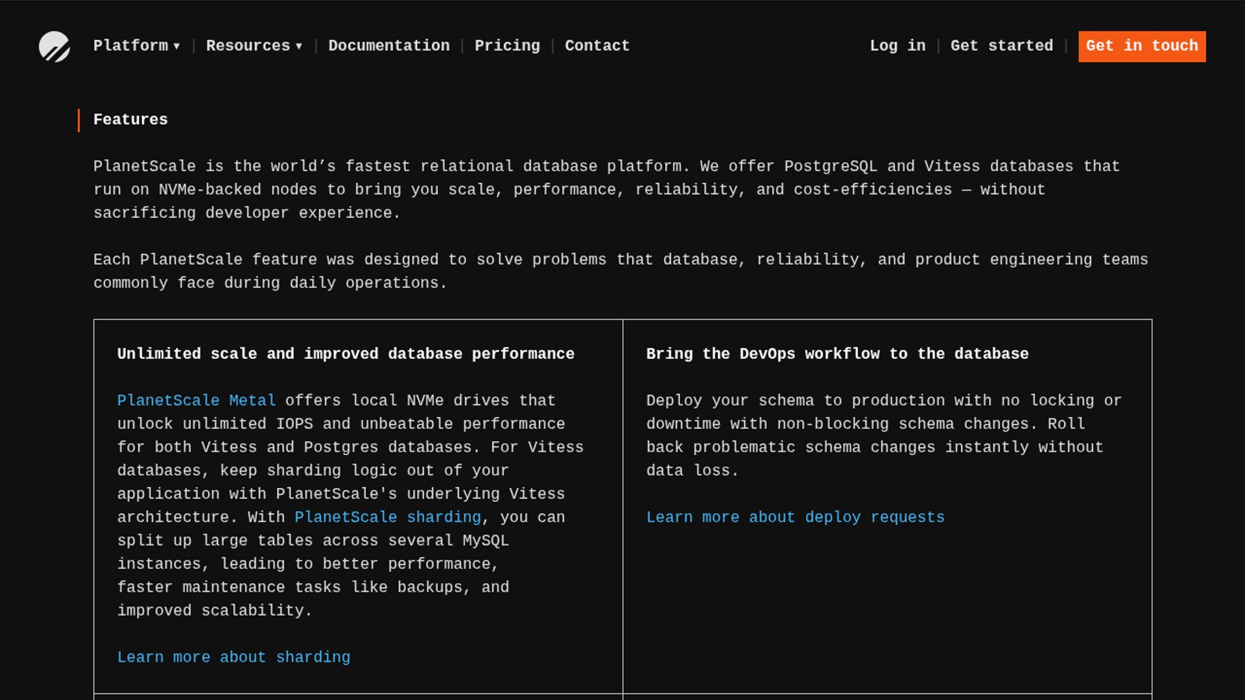Go to the Pricing page

(x=507, y=46)
